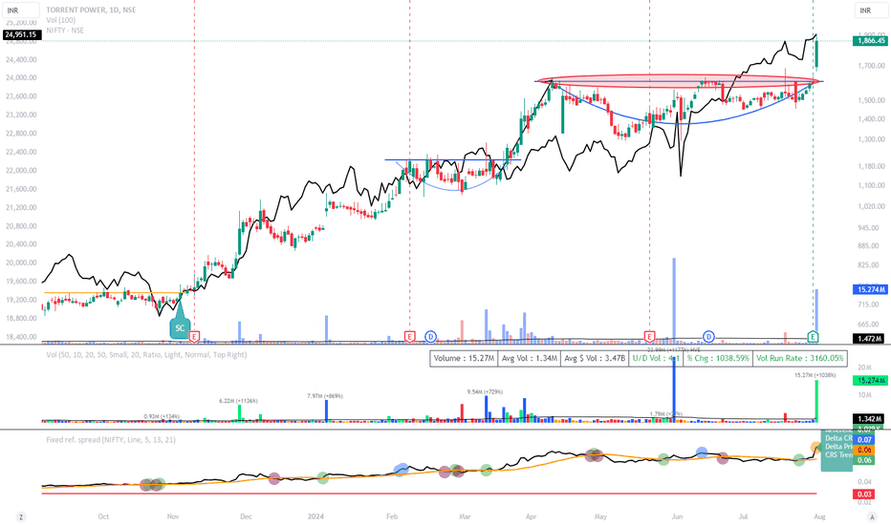
Task: Open the red earnings E marker near February
Action: point(409,337)
